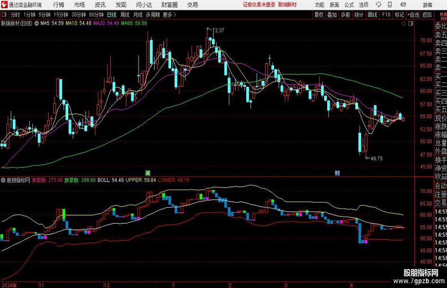Click the MA5: 54.59 value

[52, 23]
